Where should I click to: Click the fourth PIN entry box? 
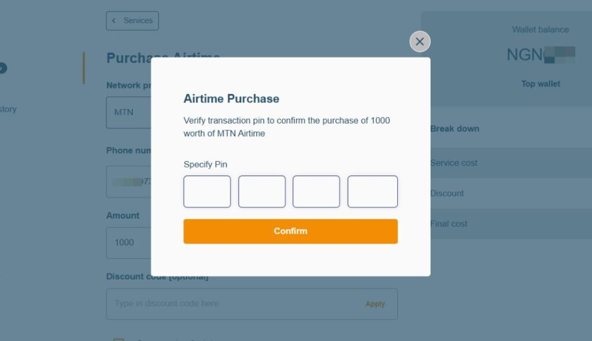coord(372,191)
